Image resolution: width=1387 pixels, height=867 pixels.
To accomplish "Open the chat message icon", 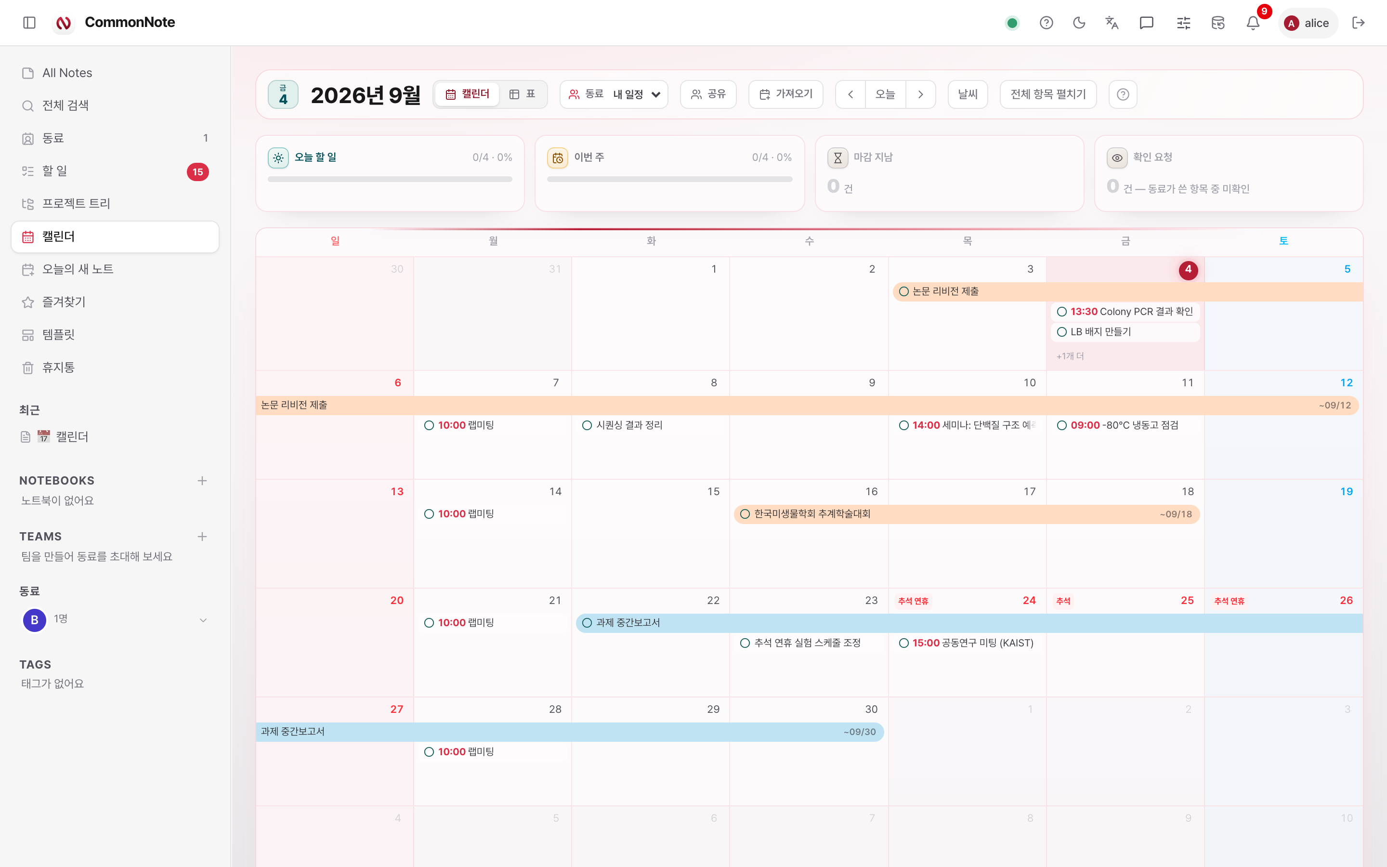I will (1146, 23).
